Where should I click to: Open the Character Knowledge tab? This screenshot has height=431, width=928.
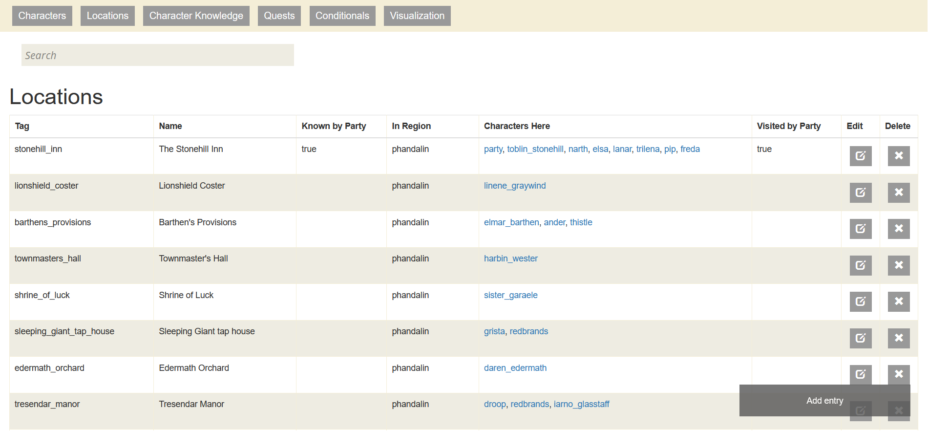click(x=196, y=16)
